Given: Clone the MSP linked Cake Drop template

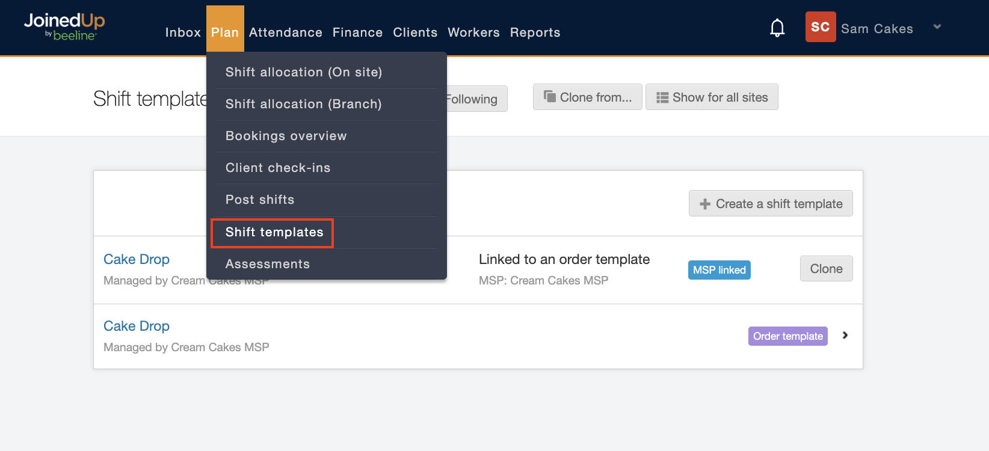Looking at the screenshot, I should [825, 269].
